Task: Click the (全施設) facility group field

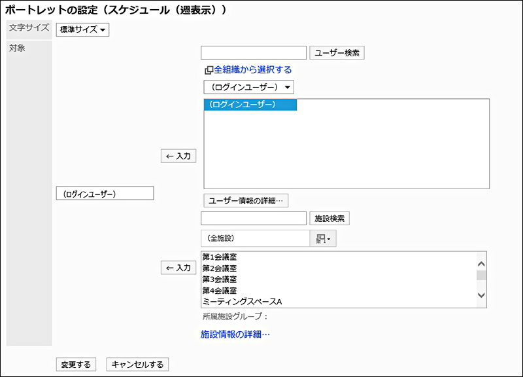Action: [x=255, y=238]
